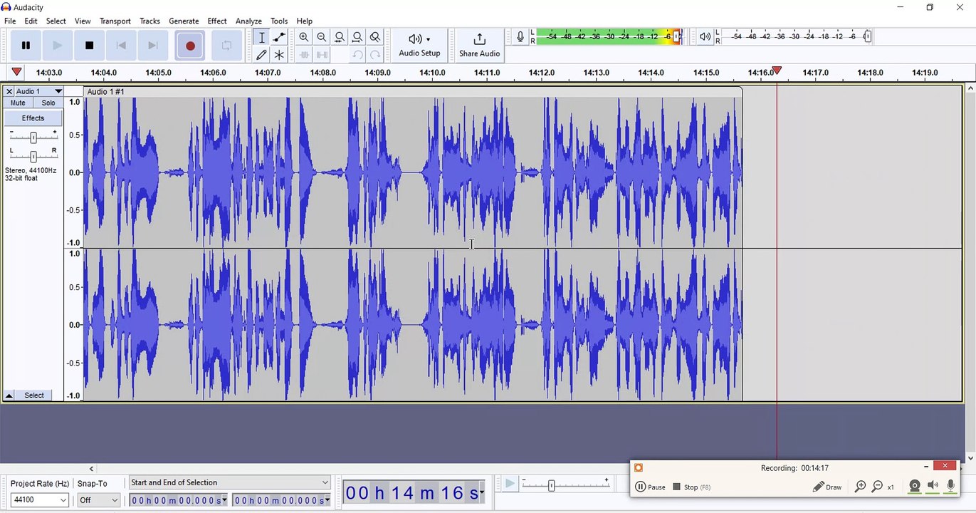Screen dimensions: 976x513
Task: Click the Zoom In magnifier
Action: tap(304, 38)
